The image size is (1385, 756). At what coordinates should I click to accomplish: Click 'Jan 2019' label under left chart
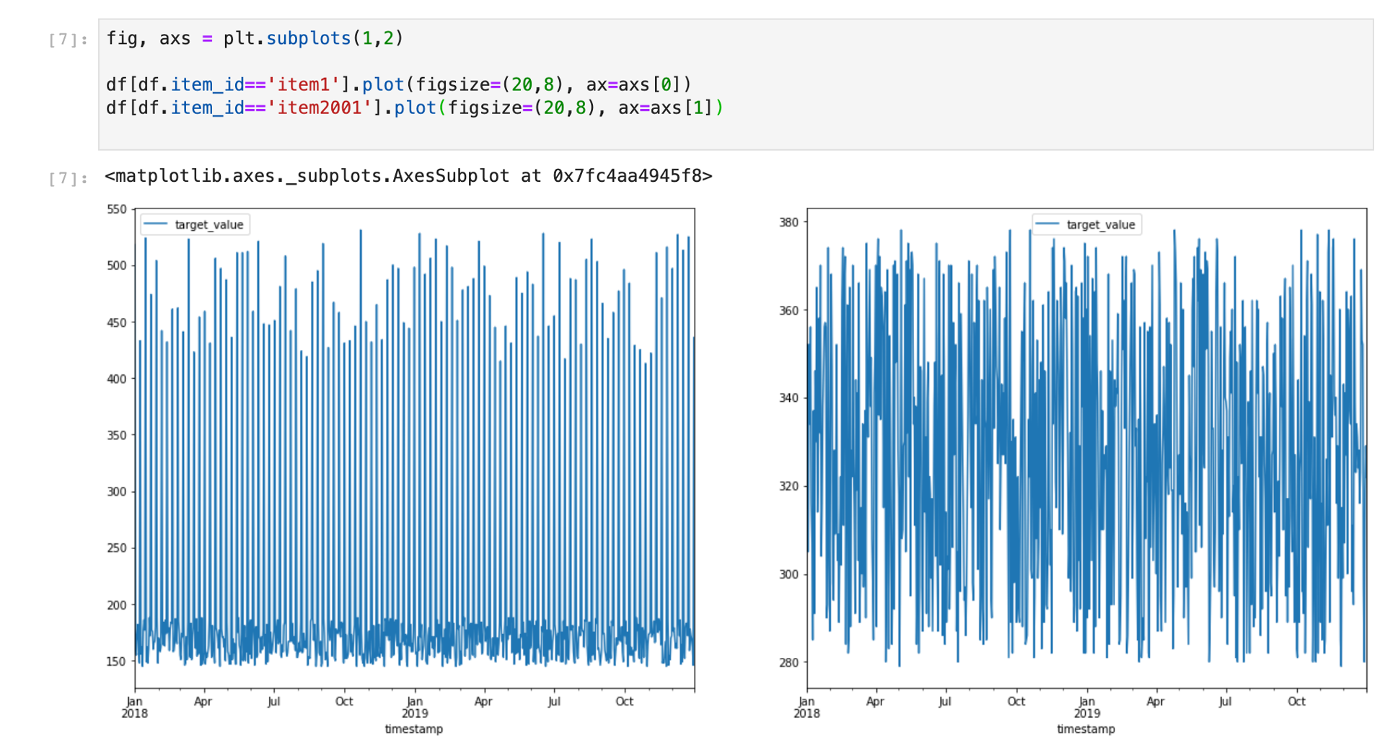pyautogui.click(x=415, y=707)
